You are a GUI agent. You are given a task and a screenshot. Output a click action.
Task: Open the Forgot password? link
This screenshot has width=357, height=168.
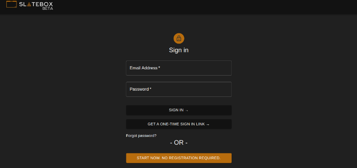coord(141,136)
